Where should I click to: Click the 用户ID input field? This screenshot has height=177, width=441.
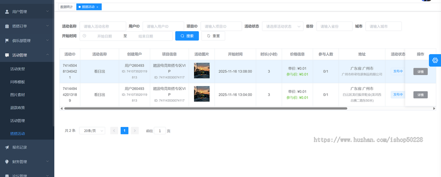click(163, 26)
